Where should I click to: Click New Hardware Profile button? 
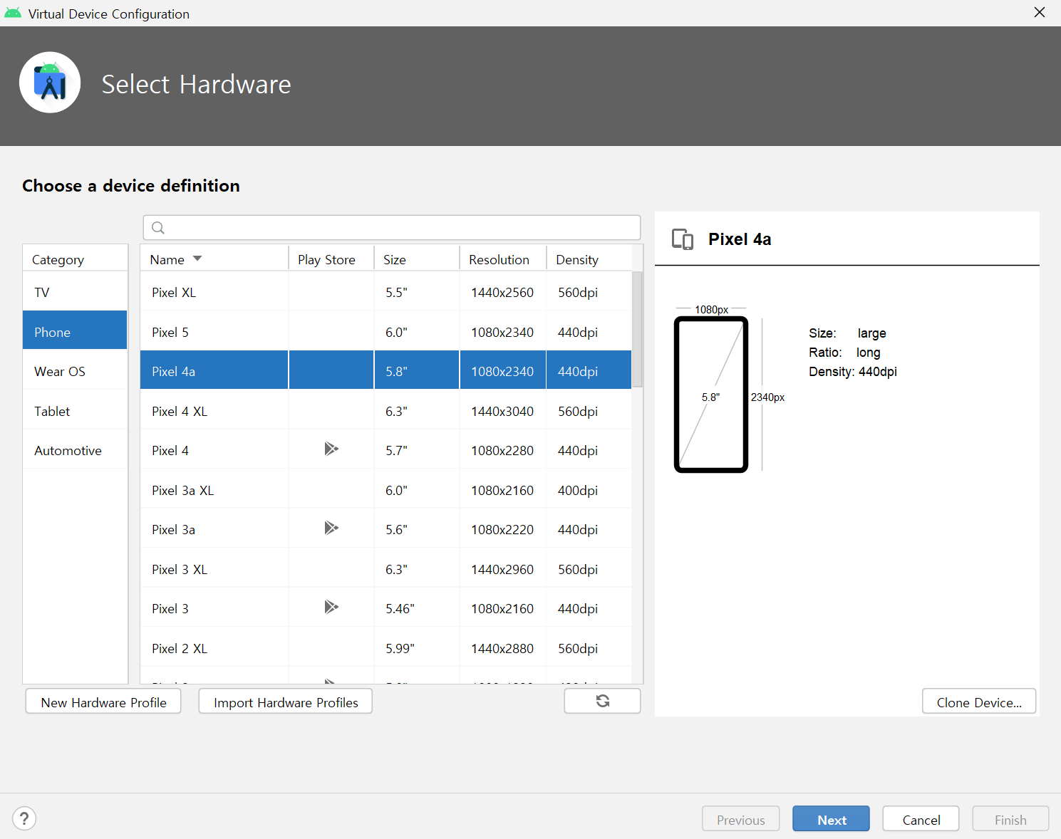tap(103, 702)
